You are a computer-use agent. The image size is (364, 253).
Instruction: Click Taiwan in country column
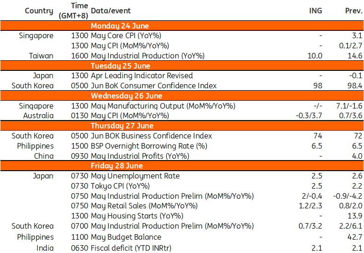click(41, 56)
